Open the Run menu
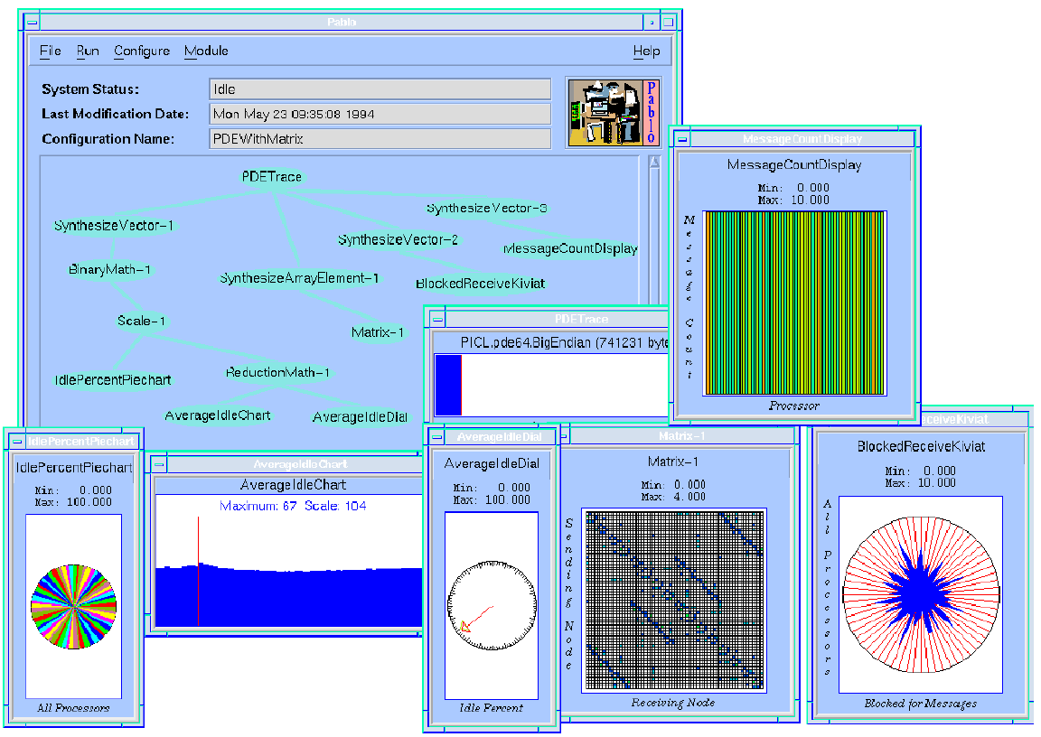The image size is (1041, 737). coord(88,51)
